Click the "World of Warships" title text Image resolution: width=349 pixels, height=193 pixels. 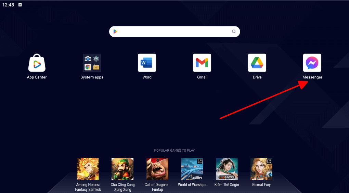point(192,185)
